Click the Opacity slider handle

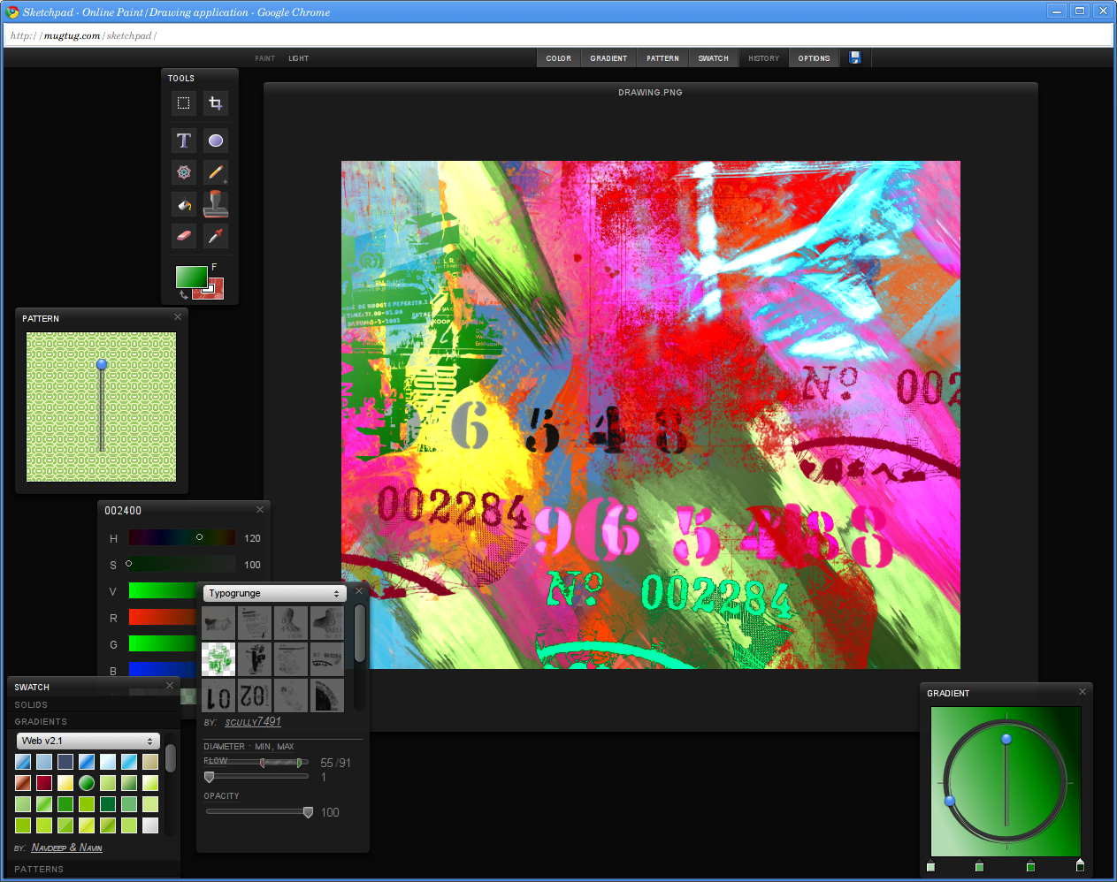click(308, 812)
